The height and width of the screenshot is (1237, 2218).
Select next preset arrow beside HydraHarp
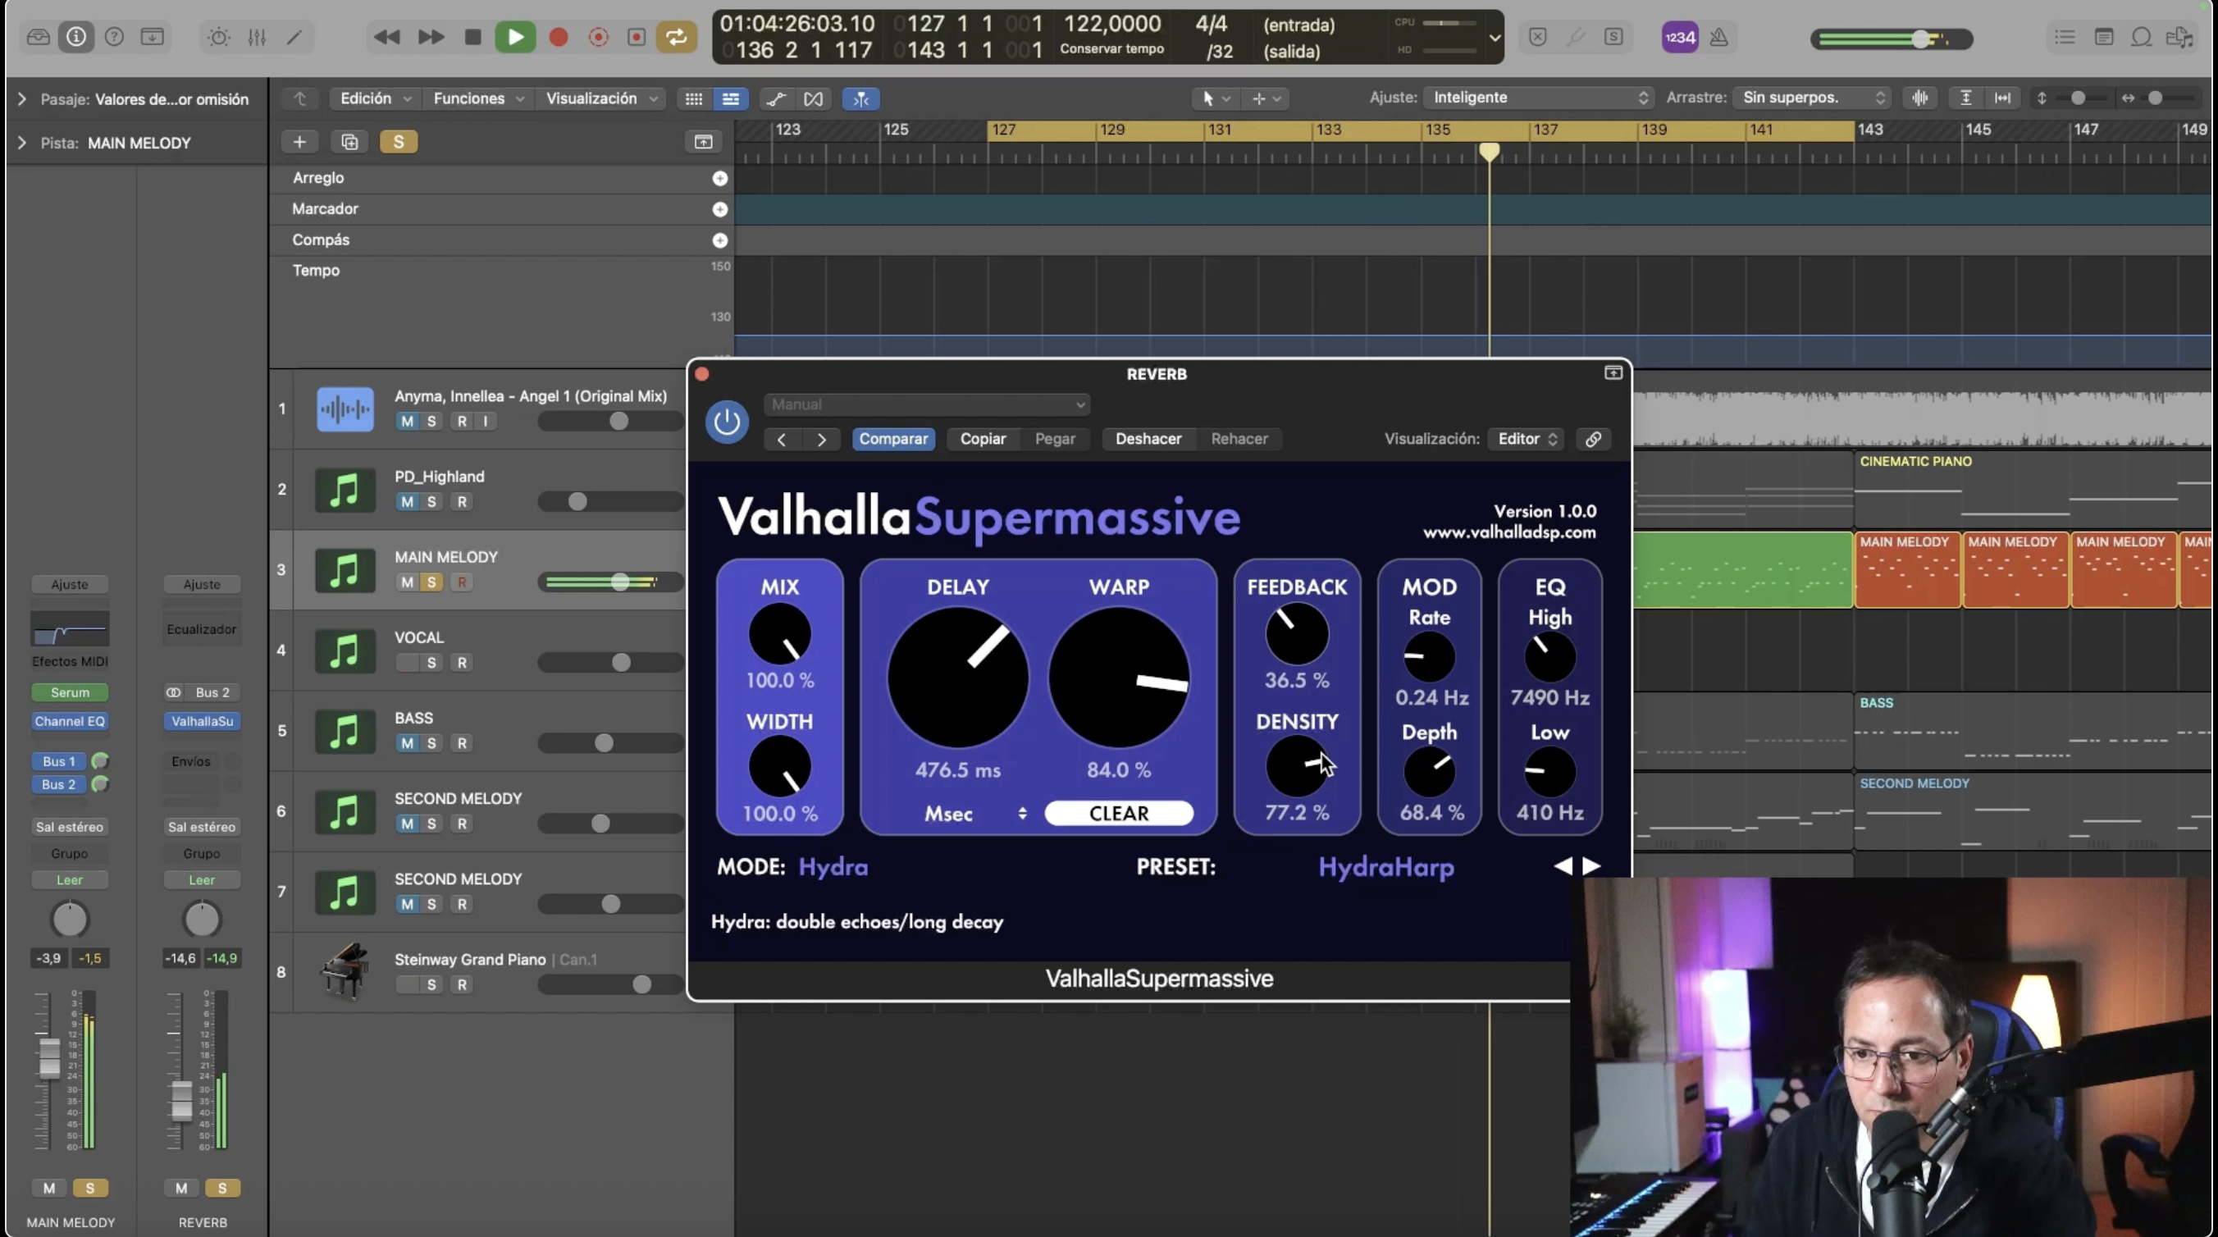1591,866
